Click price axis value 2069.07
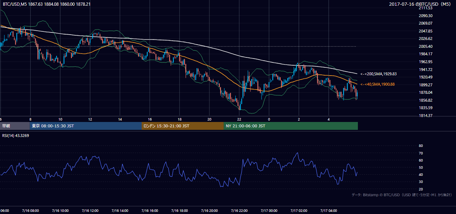 click(x=425, y=23)
